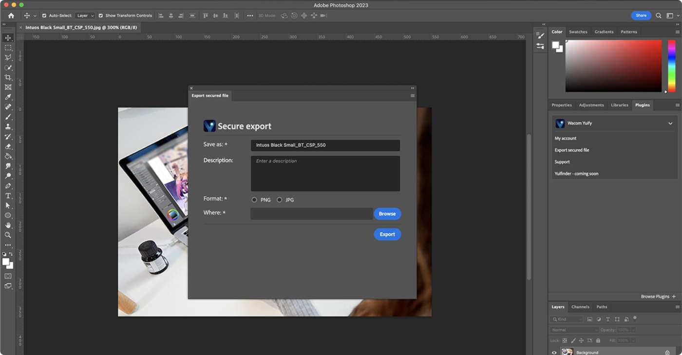Click the blue Export button
This screenshot has height=355, width=682.
coord(387,234)
